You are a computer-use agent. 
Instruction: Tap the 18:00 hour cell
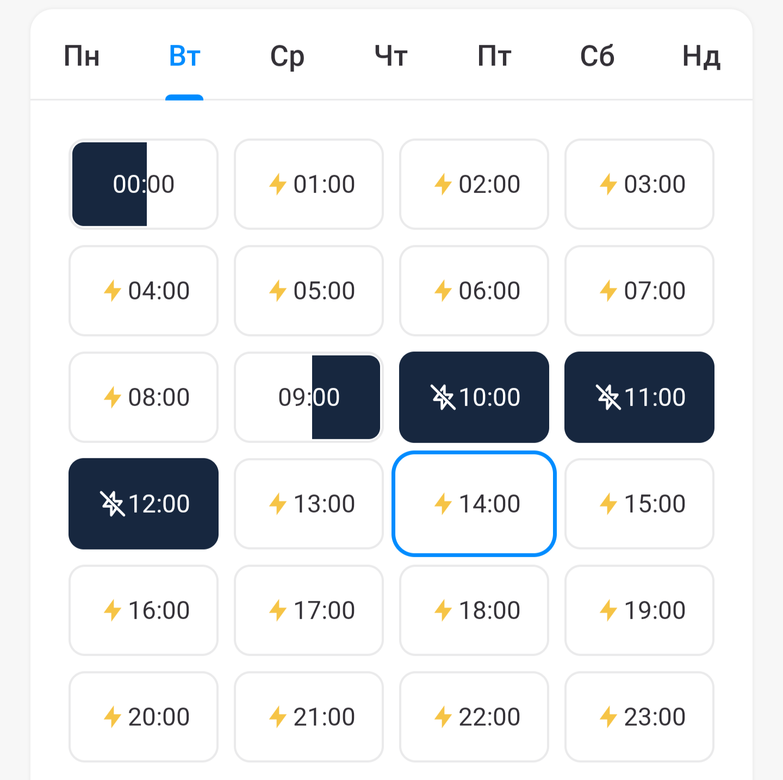pyautogui.click(x=474, y=610)
